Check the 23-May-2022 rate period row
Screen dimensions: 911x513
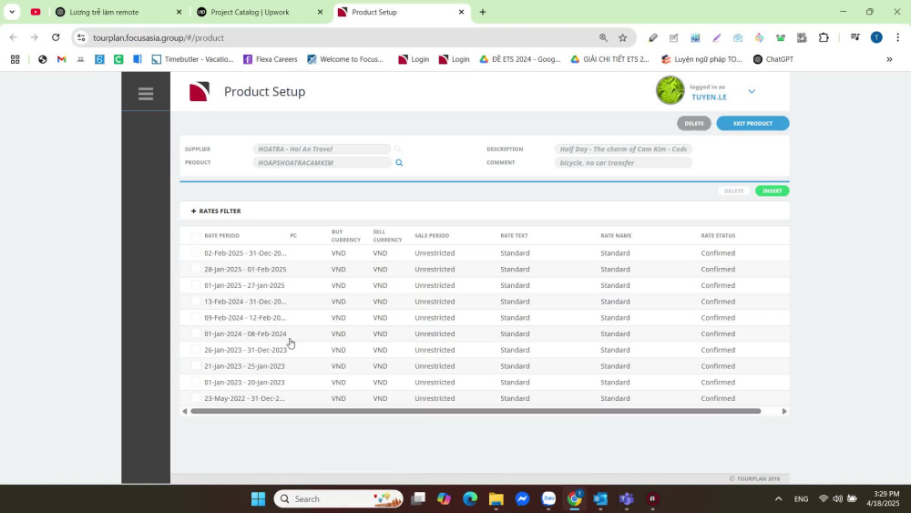tap(196, 398)
